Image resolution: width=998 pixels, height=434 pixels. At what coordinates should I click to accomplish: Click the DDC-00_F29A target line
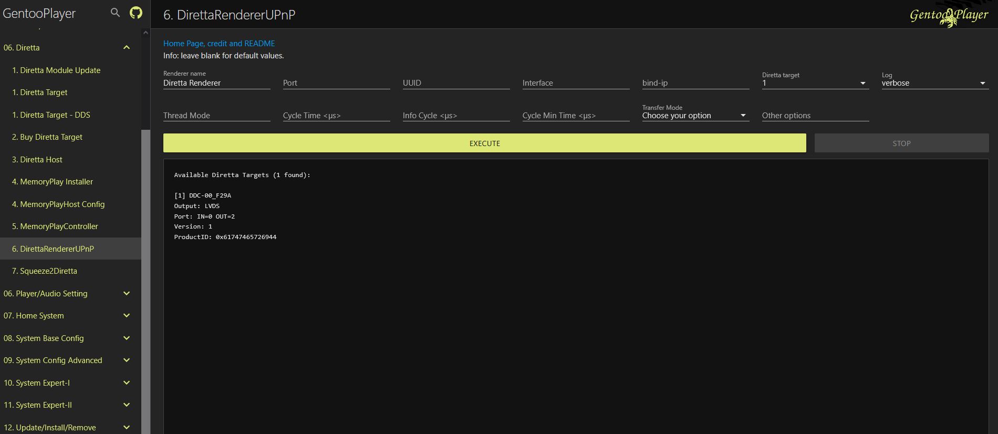point(203,195)
